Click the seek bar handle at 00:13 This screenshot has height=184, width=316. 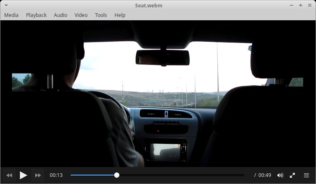[x=117, y=175]
